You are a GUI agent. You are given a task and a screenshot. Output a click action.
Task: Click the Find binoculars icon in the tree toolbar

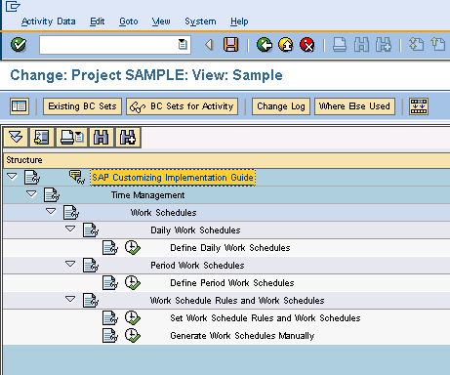click(101, 137)
